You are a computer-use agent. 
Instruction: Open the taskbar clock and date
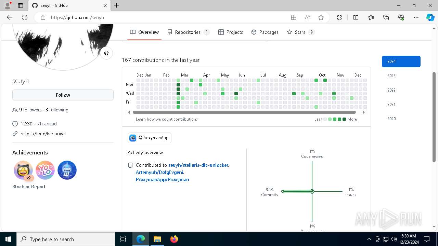pyautogui.click(x=409, y=239)
